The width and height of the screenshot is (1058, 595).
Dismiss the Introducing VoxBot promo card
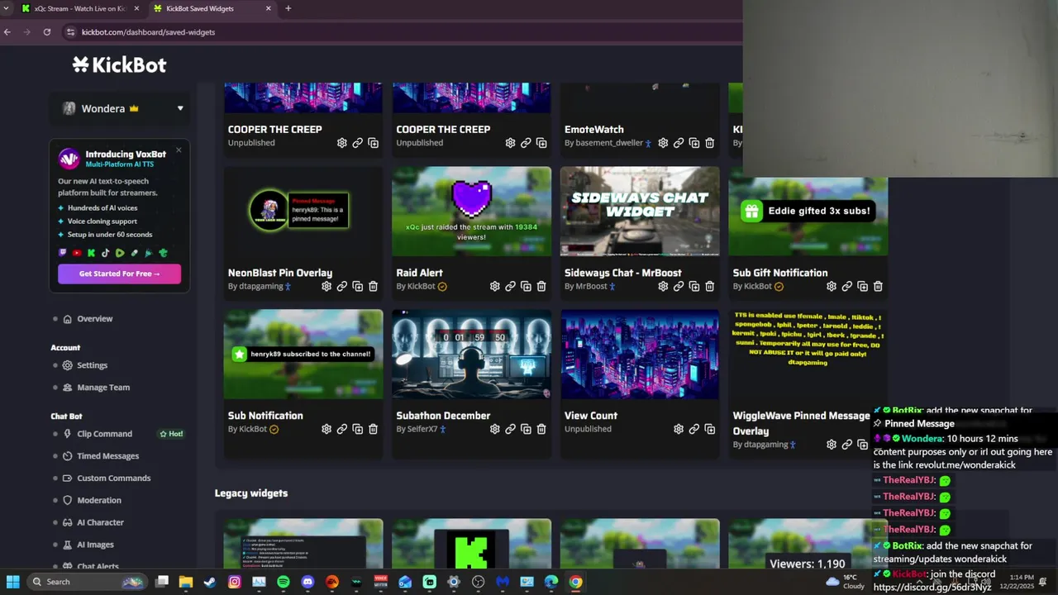[179, 150]
